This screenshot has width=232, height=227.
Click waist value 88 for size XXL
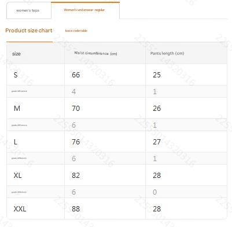[x=76, y=209]
